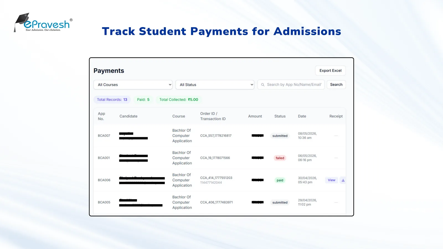Click order ID CCA_414_1777551203
The height and width of the screenshot is (249, 443).
(x=216, y=178)
